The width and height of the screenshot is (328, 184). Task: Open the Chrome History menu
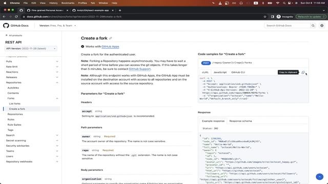tap(53, 3)
